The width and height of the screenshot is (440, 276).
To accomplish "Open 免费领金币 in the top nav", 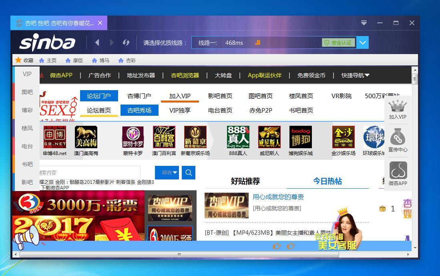I will point(311,75).
